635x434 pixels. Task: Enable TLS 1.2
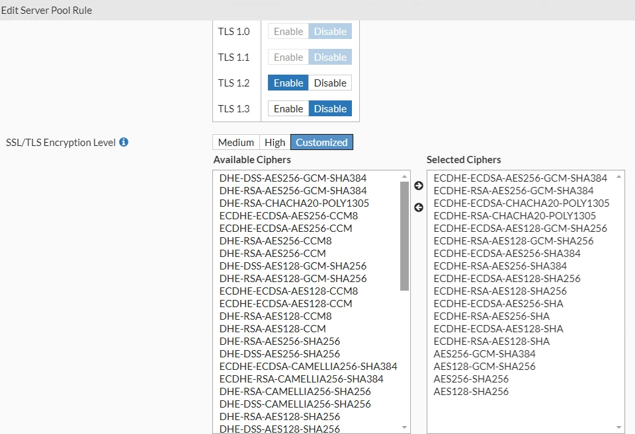pyautogui.click(x=288, y=83)
